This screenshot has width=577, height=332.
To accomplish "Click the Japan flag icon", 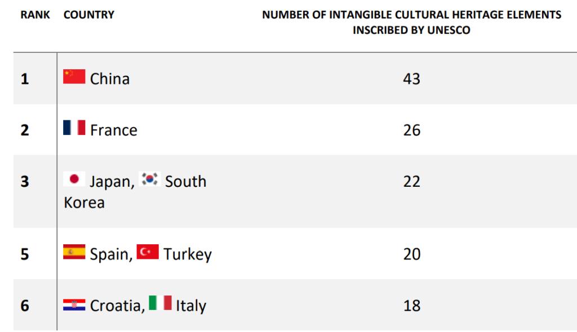I will click(74, 179).
